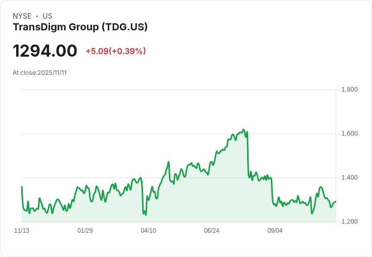372x257 pixels.
Task: Click the chart's highest peak above 1,600
Action: 244,130
